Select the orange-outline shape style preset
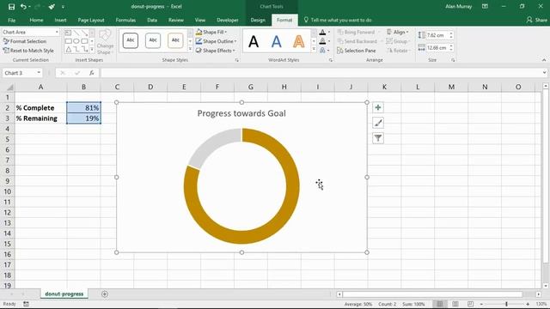This screenshot has height=309, width=550. pos(175,40)
